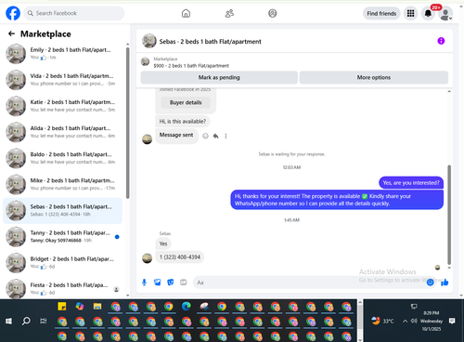This screenshot has height=342, width=464.
Task: Choose a GIF with the GIF icon
Action: click(x=184, y=283)
